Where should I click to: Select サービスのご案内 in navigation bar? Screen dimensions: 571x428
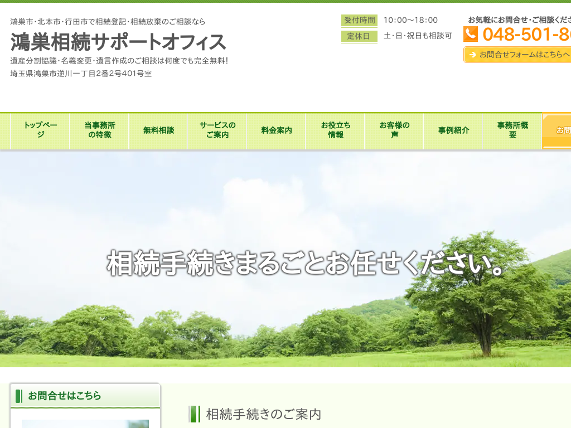tap(217, 130)
